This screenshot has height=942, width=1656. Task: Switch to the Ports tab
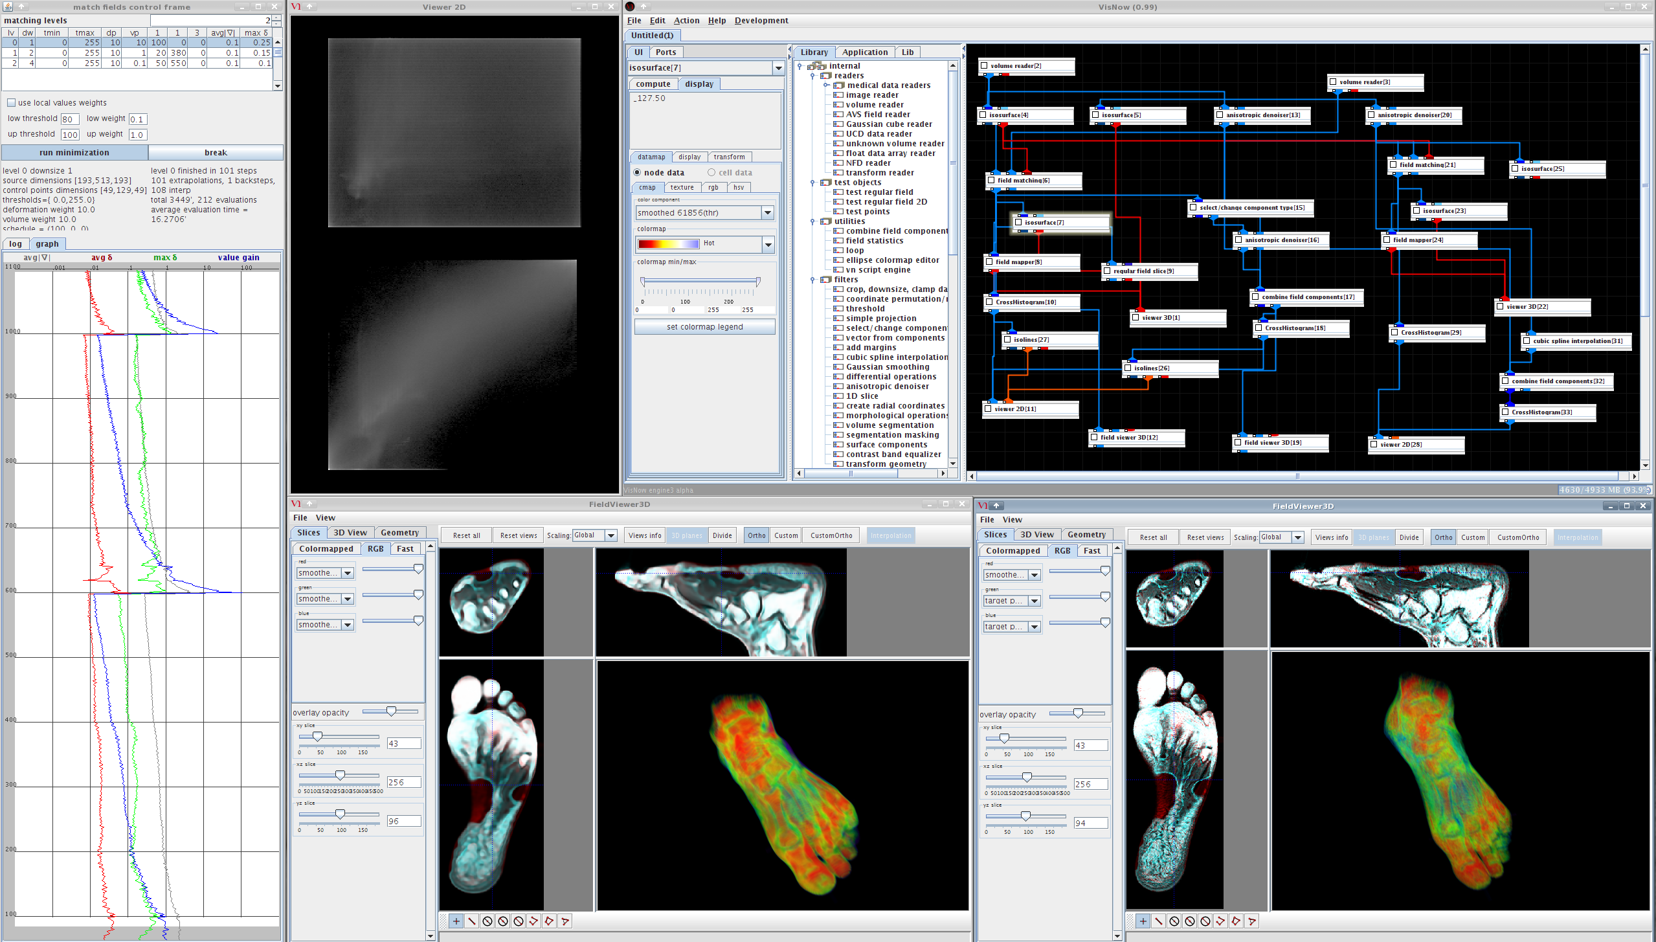pyautogui.click(x=665, y=52)
